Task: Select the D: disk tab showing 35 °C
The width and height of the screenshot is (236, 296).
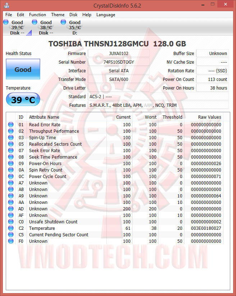Action: (x=74, y=28)
